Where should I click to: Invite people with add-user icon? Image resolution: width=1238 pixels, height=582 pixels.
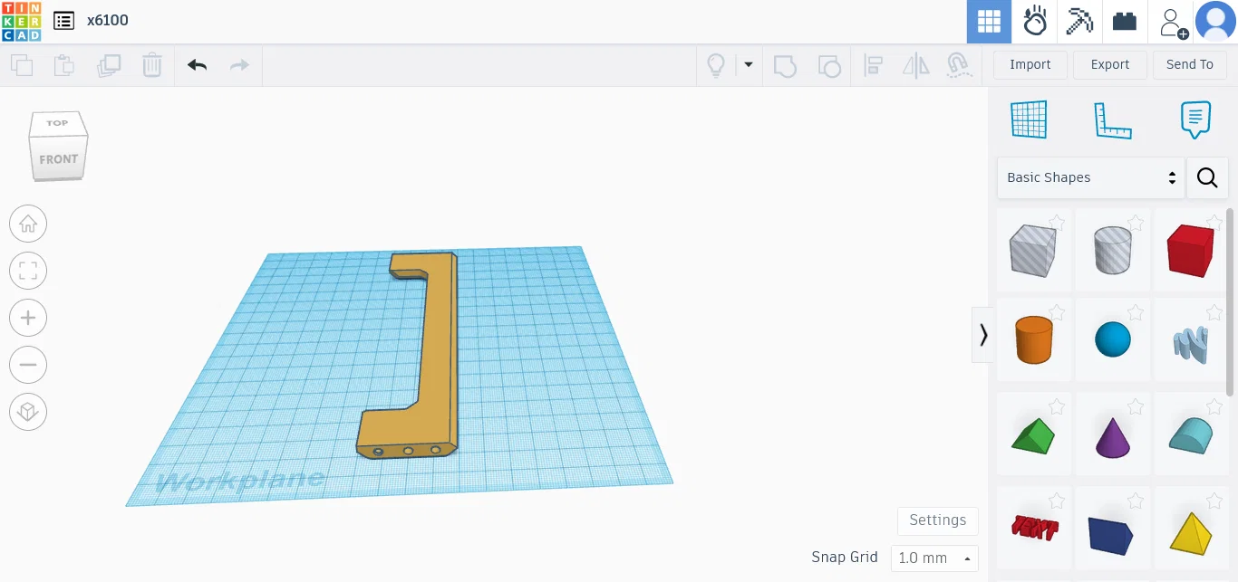[x=1173, y=23]
